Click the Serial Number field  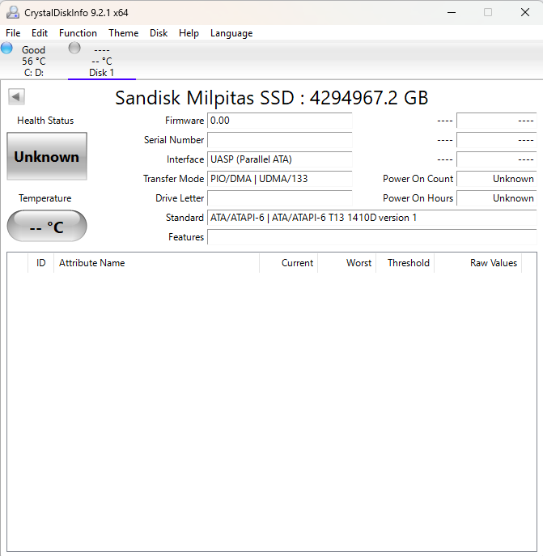click(279, 140)
